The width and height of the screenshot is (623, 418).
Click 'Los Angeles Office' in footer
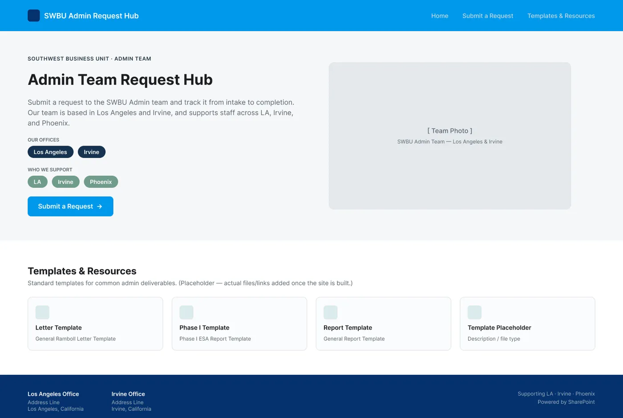(x=53, y=394)
